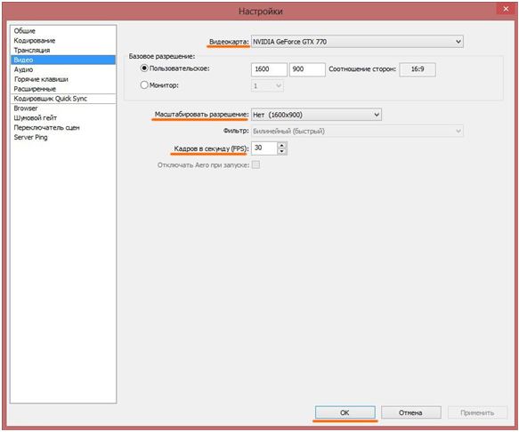
Task: Confirm the settings with the OK button
Action: (x=345, y=412)
